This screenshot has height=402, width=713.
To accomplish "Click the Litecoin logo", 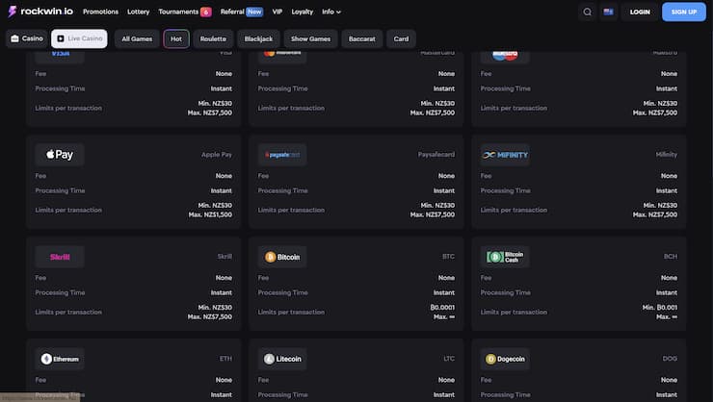I will coord(282,359).
